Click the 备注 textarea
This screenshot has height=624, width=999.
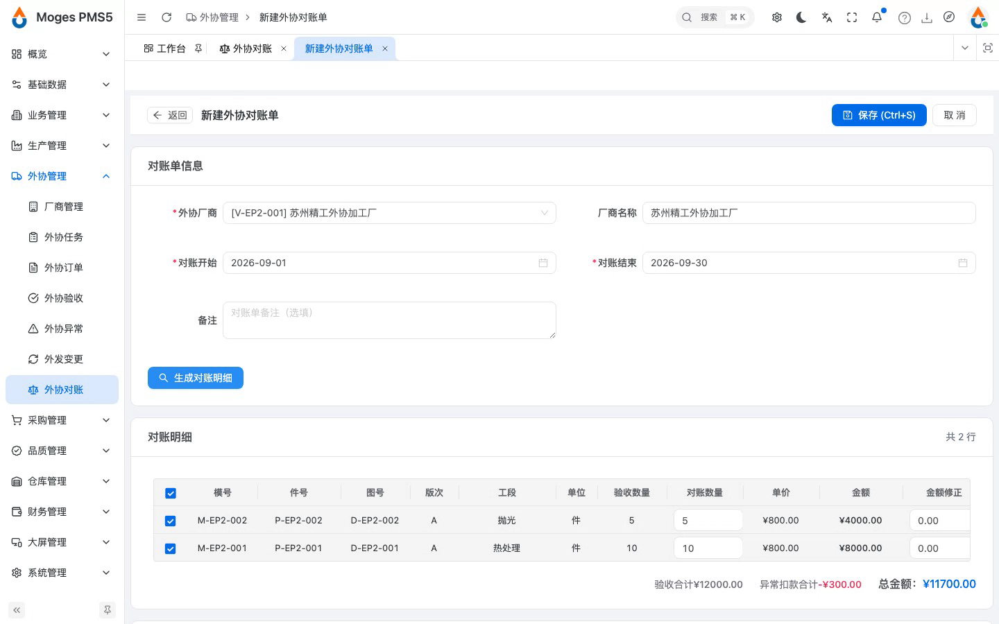389,320
